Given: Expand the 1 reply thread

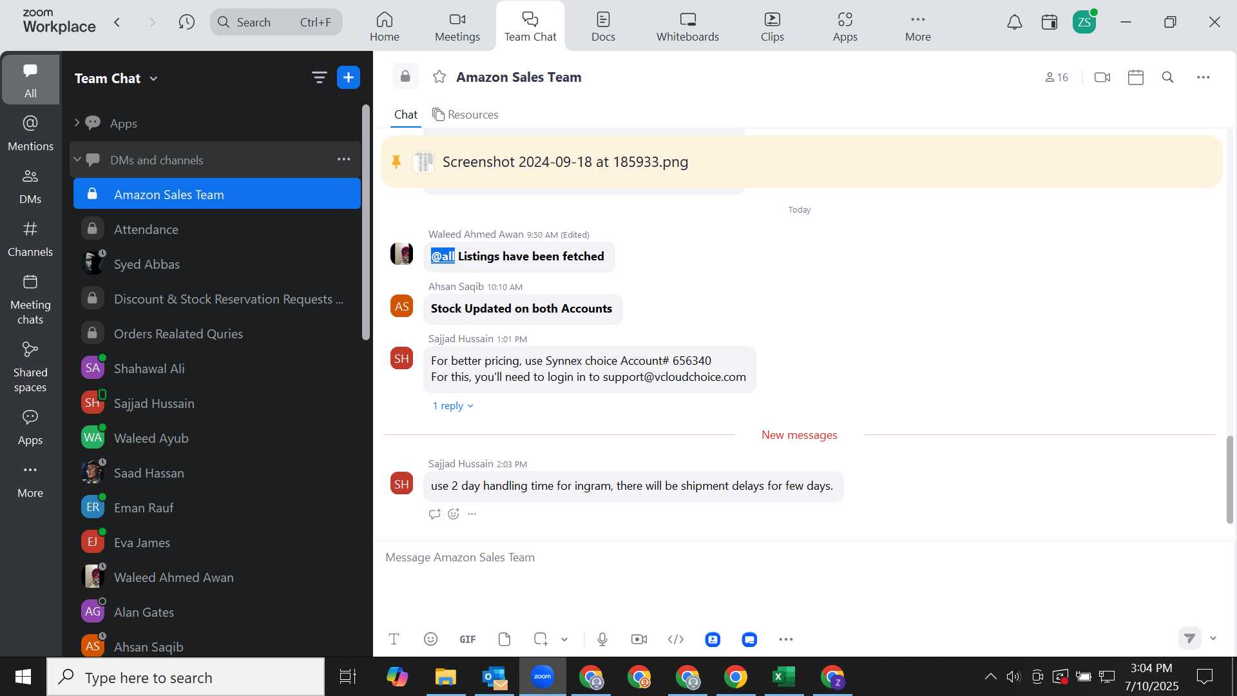Looking at the screenshot, I should pos(453,406).
